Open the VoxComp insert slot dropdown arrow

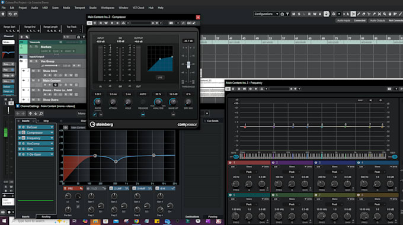tap(52, 143)
